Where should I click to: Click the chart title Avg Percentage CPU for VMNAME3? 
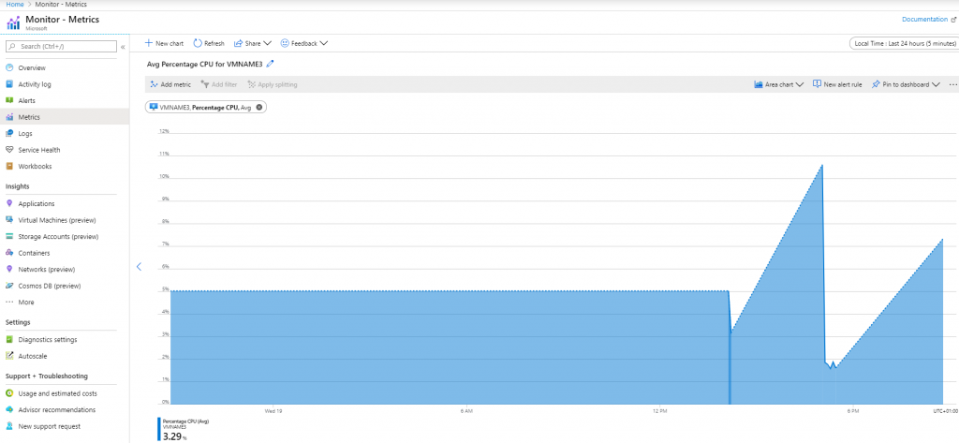[x=205, y=64]
